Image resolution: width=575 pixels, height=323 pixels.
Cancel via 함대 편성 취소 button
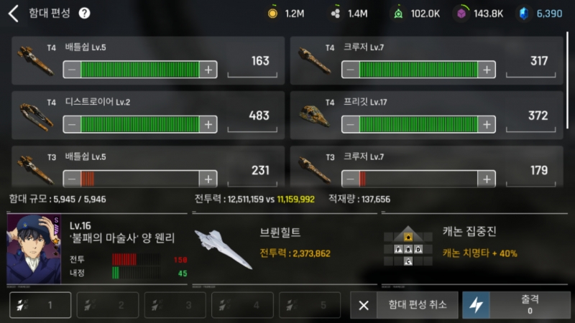click(404, 305)
